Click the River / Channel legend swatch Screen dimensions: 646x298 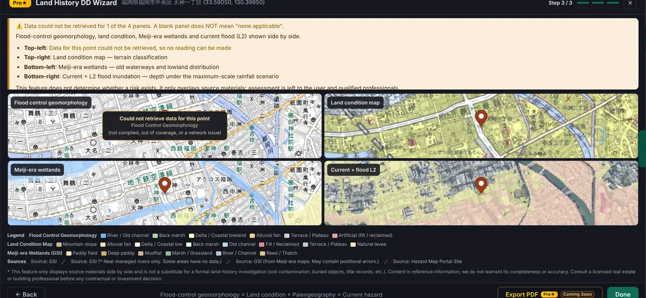click(x=218, y=253)
